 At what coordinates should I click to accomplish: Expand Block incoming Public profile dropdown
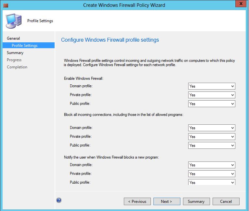pos(212,145)
